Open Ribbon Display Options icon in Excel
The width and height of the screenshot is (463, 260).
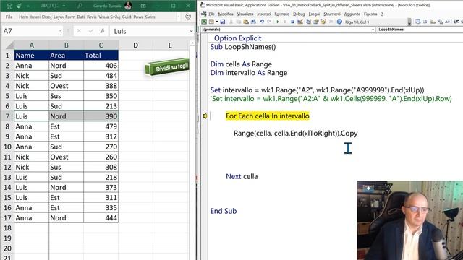click(x=143, y=6)
